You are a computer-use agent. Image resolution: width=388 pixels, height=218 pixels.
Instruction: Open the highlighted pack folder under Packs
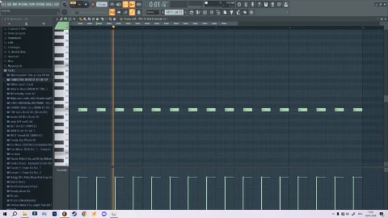click(29, 79)
